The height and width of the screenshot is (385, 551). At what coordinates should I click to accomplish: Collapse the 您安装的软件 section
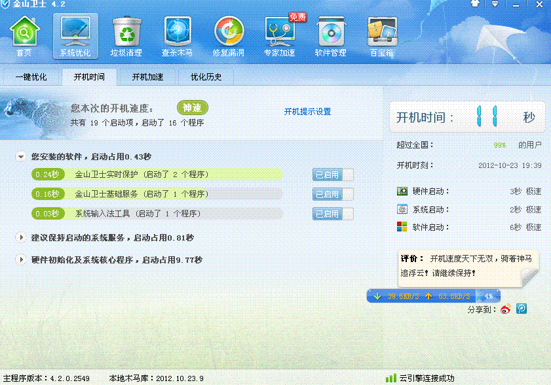click(x=21, y=157)
